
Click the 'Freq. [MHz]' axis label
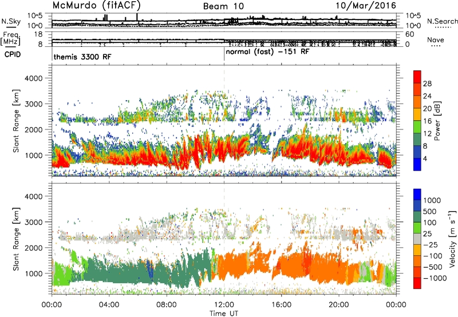click(10, 39)
